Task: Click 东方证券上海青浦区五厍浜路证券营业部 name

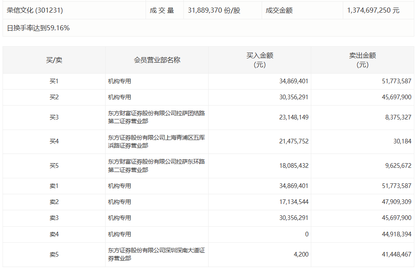Action: point(156,142)
